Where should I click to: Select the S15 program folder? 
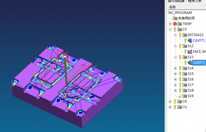[191, 74]
